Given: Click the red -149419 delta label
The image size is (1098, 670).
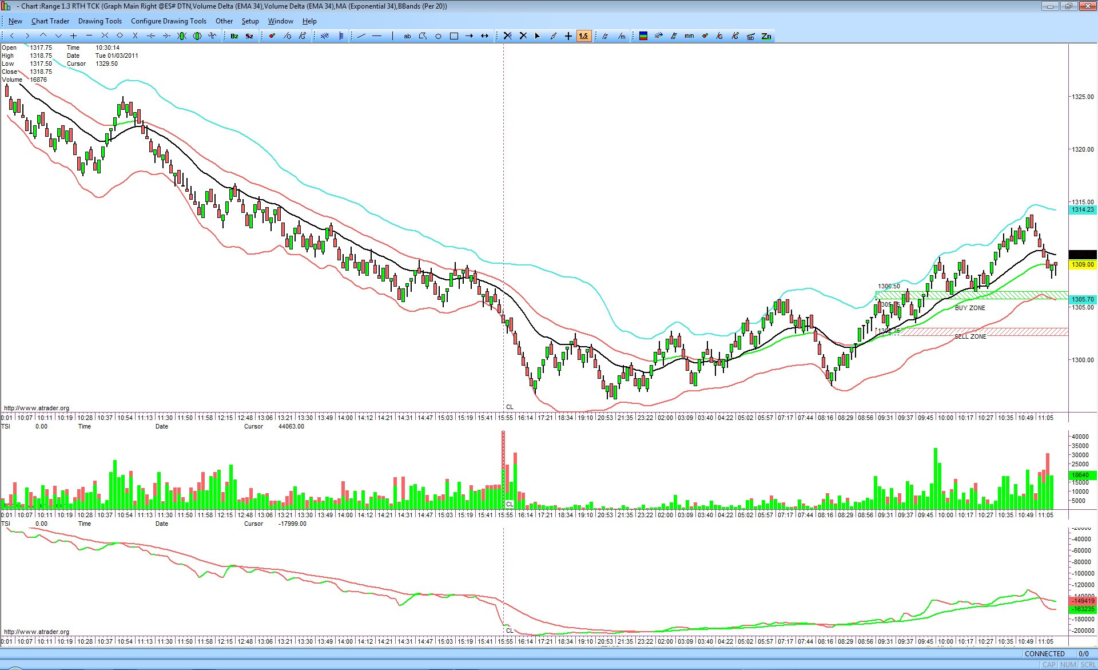Looking at the screenshot, I should 1083,601.
